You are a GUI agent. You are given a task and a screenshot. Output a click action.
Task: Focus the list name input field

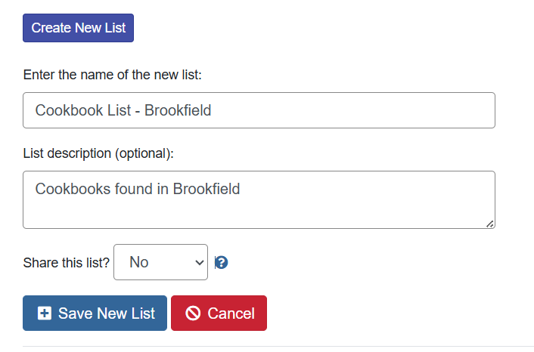coord(259,110)
